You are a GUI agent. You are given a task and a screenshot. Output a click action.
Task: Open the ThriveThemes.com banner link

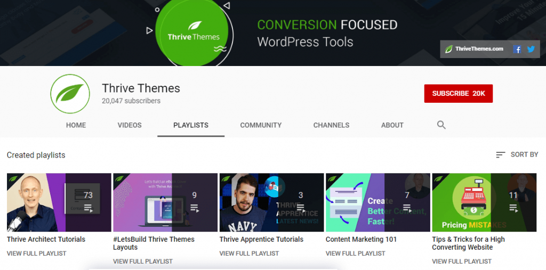(x=479, y=48)
